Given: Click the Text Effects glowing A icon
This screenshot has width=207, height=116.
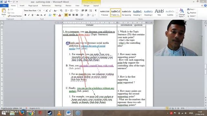Looking at the screenshot, I should click(49, 15).
